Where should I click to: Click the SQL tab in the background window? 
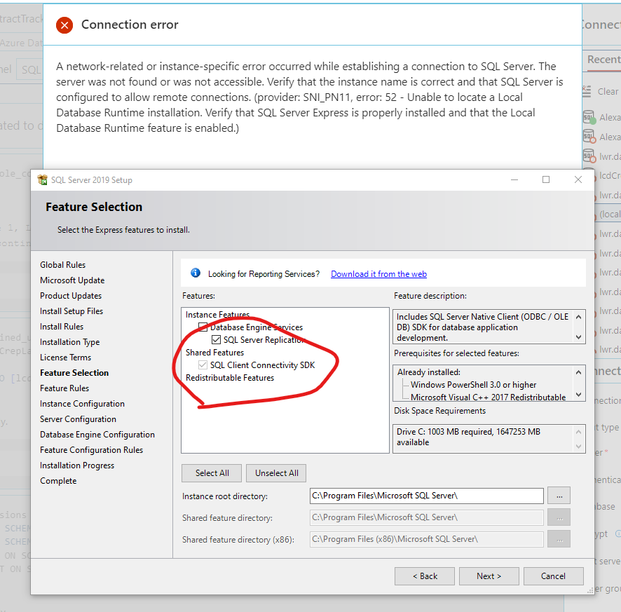coord(31,69)
